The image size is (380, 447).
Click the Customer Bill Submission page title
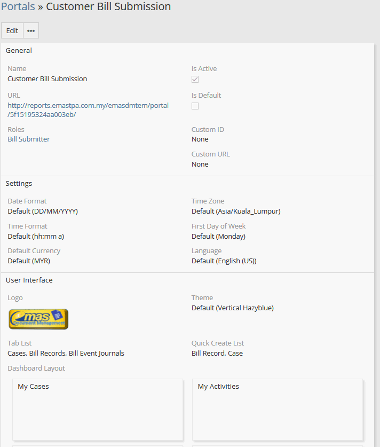pos(108,6)
